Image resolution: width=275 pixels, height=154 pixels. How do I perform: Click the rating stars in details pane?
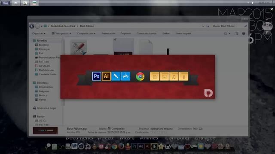(159, 132)
